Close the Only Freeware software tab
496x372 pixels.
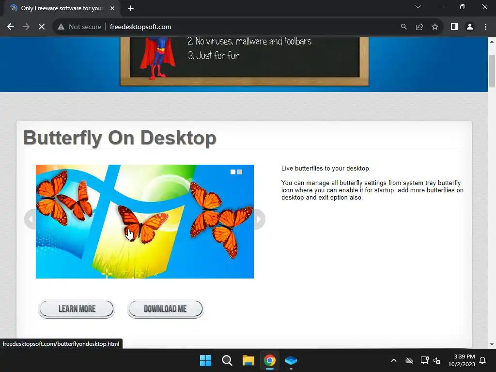[112, 8]
